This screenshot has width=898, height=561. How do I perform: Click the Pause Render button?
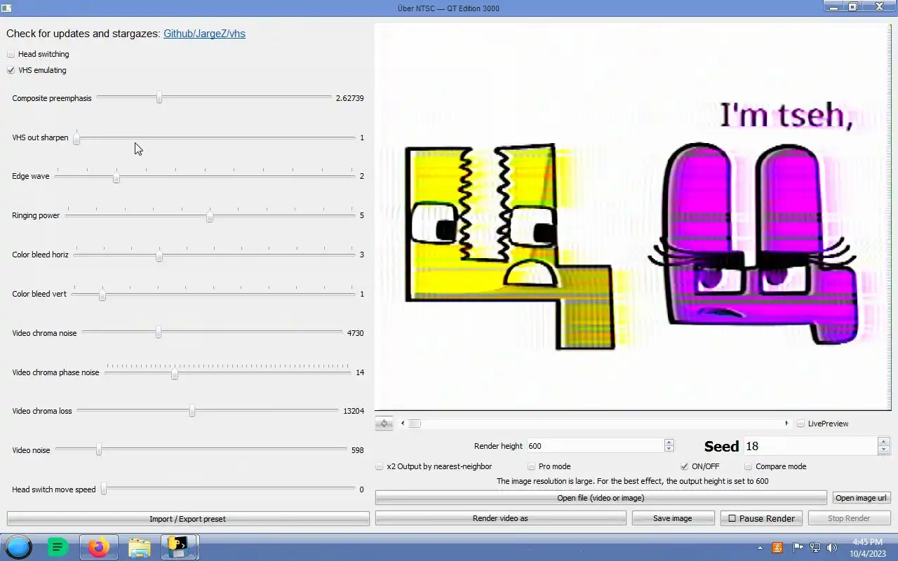pyautogui.click(x=761, y=518)
